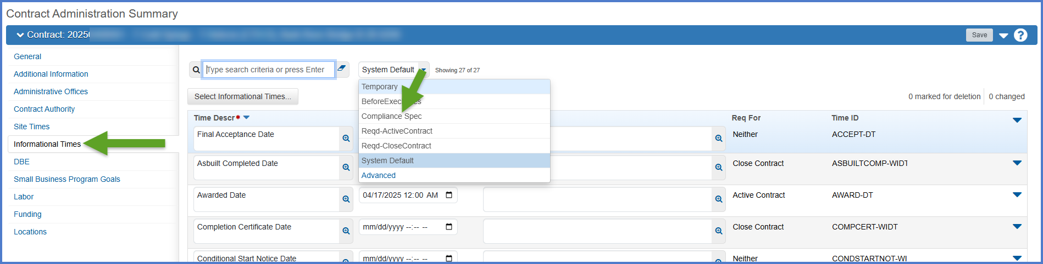Screen dimensions: 1043x264
Task: Open Time Descr column sort arrow
Action: 247,118
